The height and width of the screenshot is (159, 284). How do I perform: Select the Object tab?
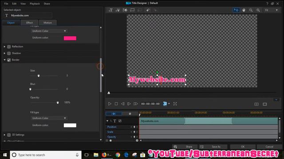coord(11,23)
